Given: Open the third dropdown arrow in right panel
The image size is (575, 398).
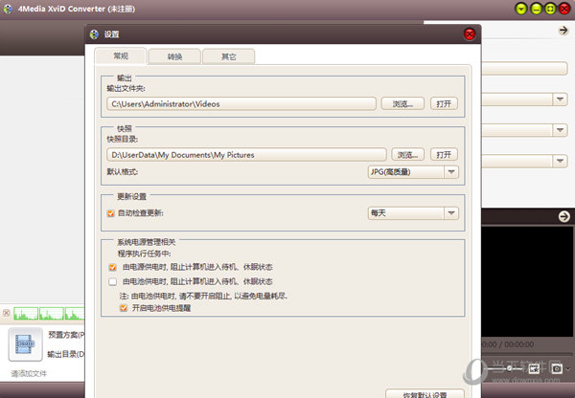Looking at the screenshot, I should coord(560,161).
